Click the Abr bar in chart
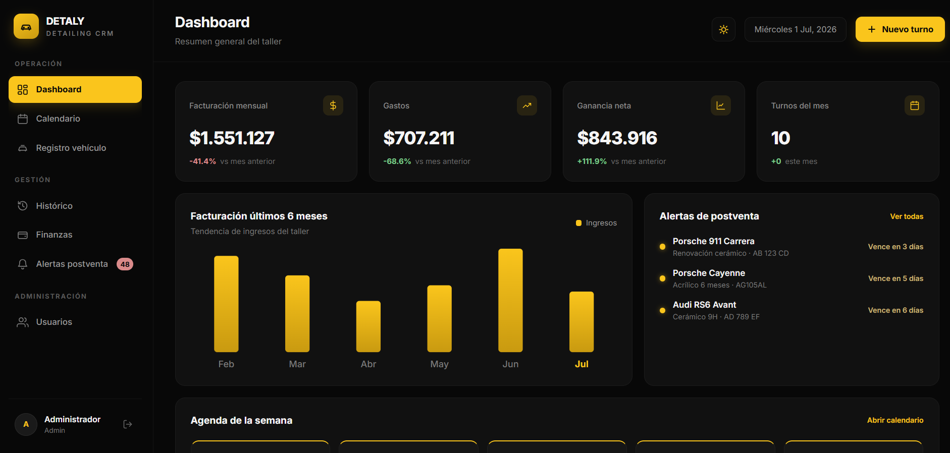 point(368,326)
